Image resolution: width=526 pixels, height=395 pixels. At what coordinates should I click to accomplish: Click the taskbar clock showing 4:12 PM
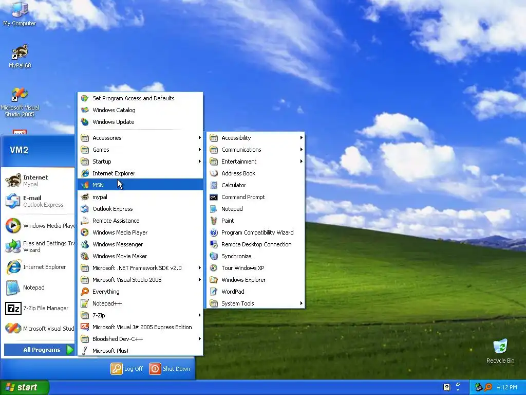506,387
